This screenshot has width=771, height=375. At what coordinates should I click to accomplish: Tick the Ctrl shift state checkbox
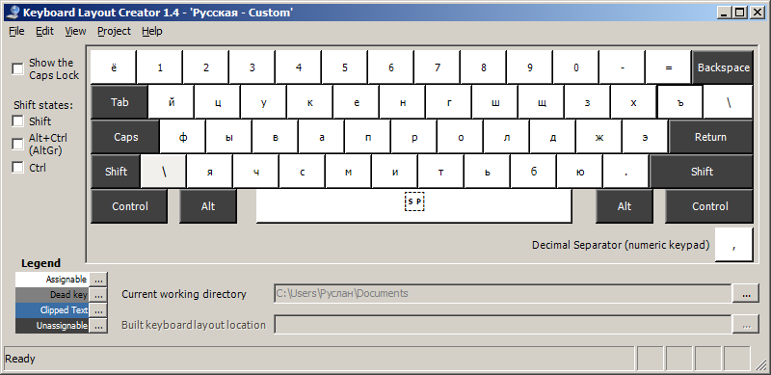tap(17, 168)
